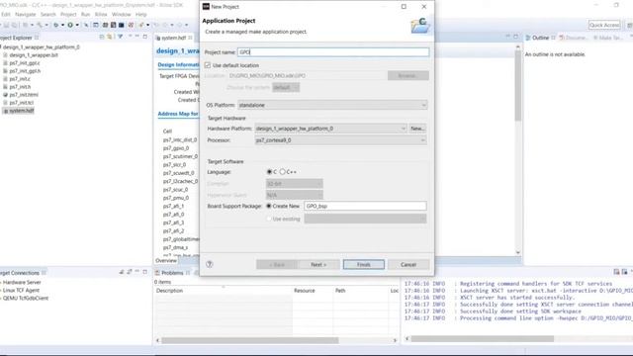Maximize the Target Connections panel
This screenshot has width=633, height=356.
click(x=145, y=272)
